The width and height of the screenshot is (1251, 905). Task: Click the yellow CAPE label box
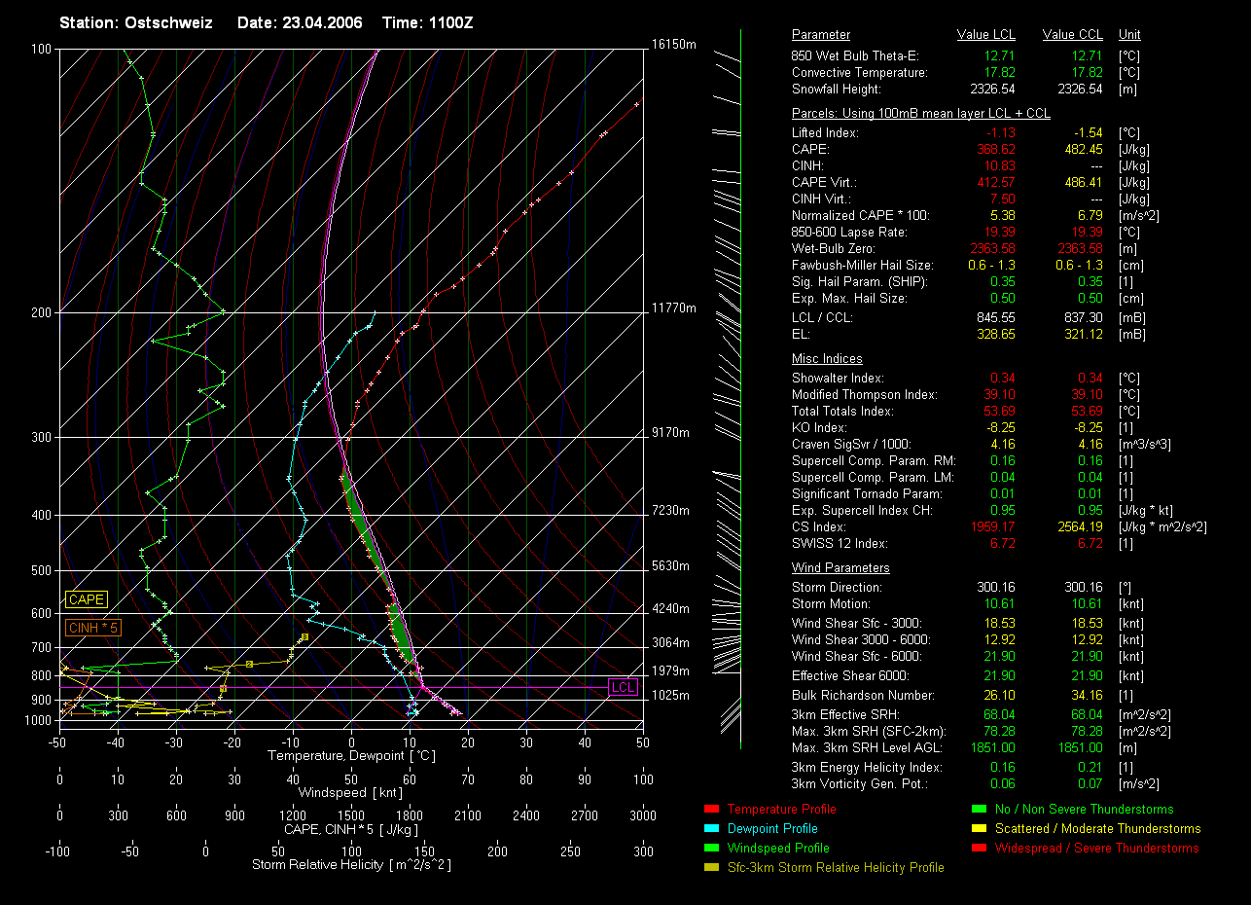tap(86, 600)
